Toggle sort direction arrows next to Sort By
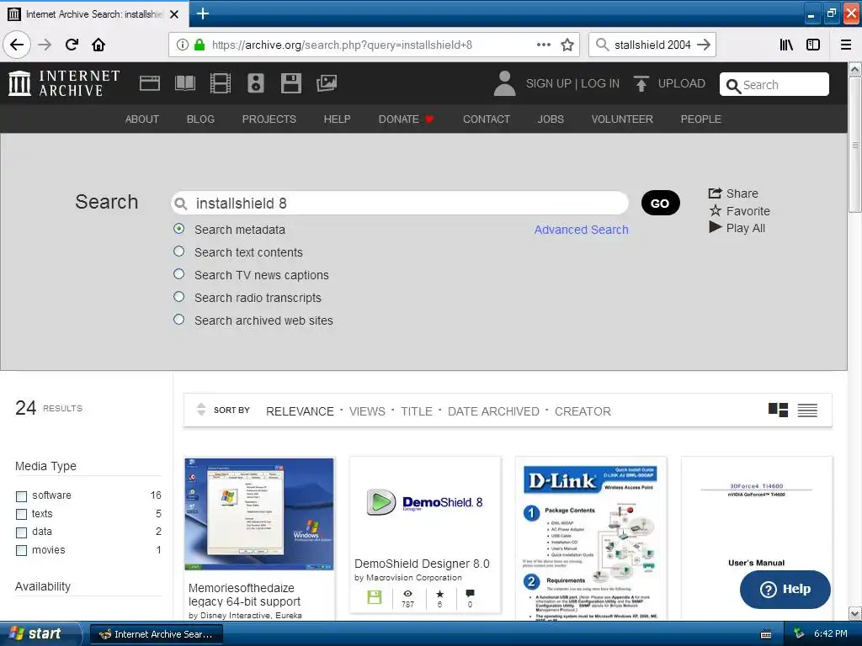Image resolution: width=862 pixels, height=646 pixels. tap(201, 410)
